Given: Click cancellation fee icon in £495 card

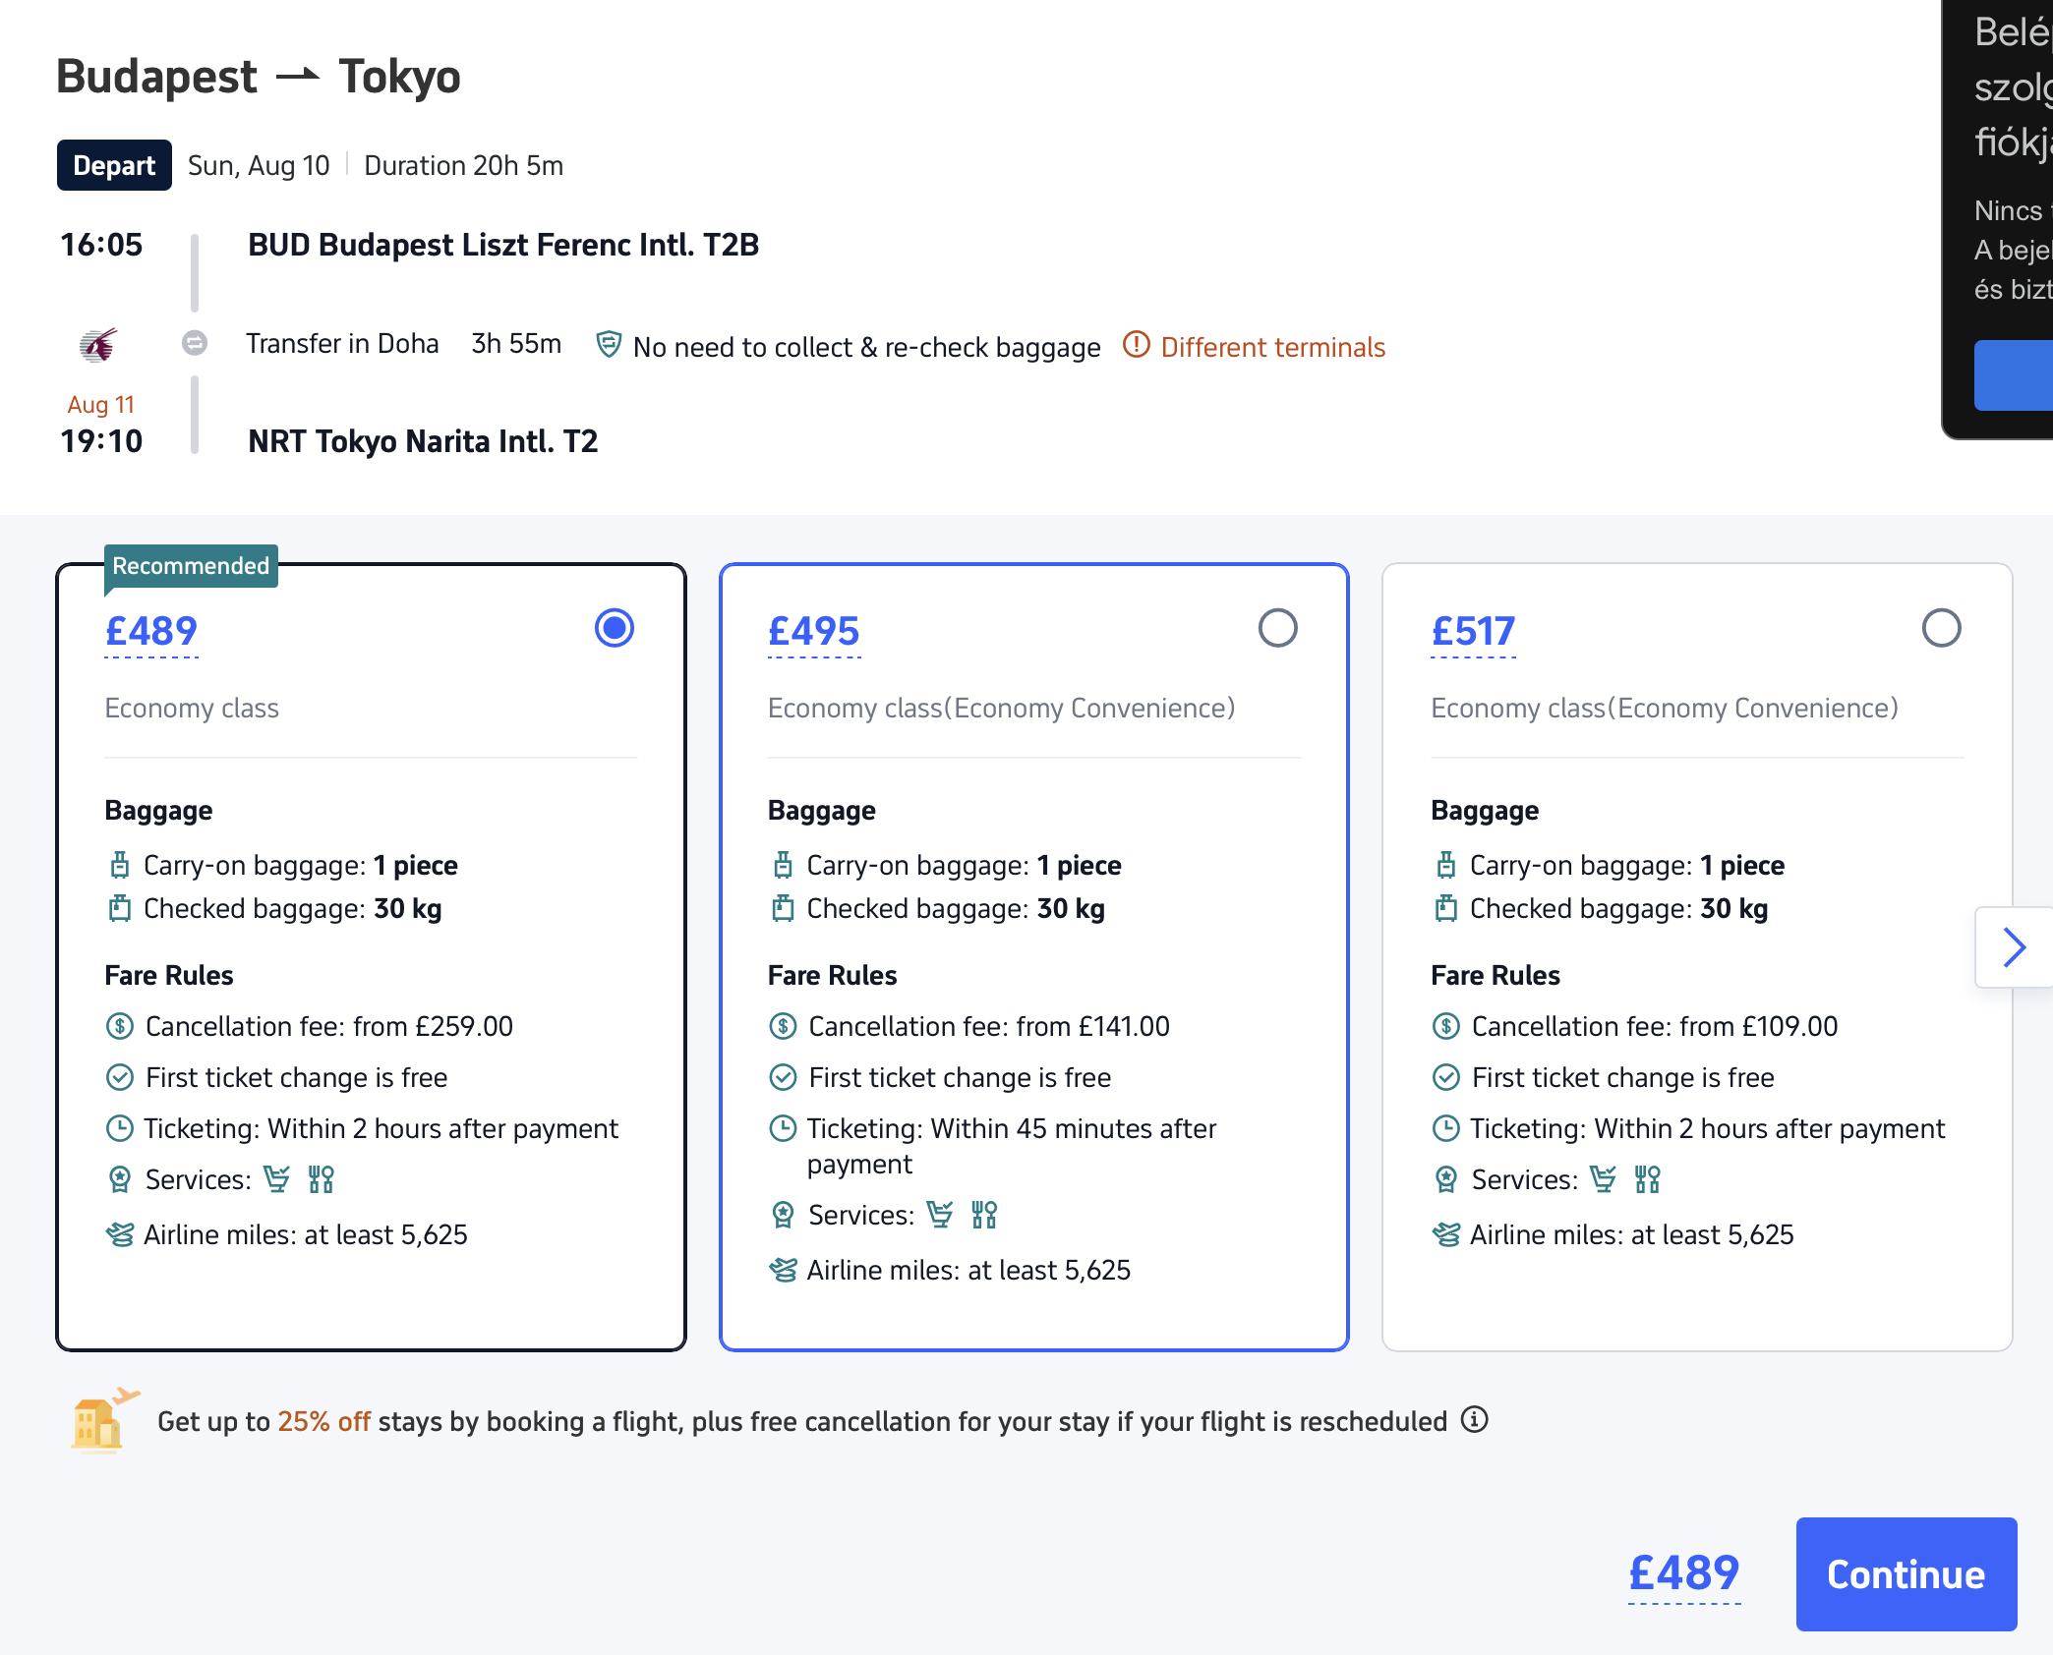Looking at the screenshot, I should point(783,1026).
